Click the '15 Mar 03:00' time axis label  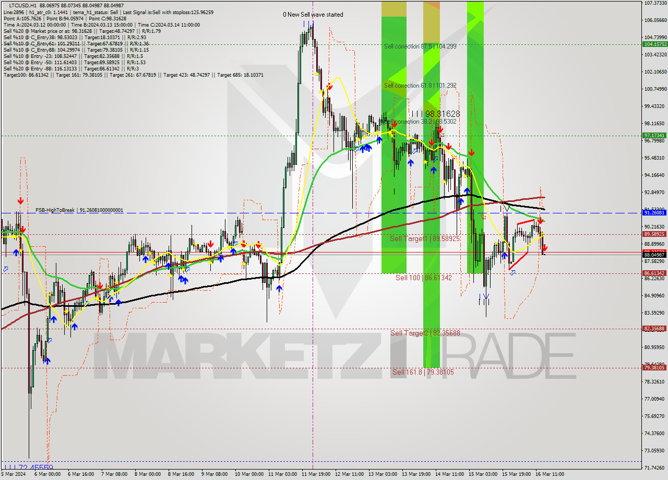point(482,474)
